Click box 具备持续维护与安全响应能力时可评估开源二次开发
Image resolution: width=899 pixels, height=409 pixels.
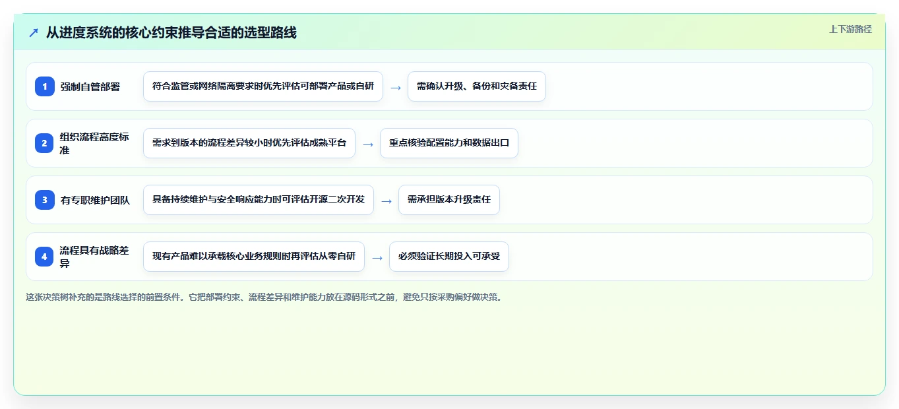(x=259, y=200)
